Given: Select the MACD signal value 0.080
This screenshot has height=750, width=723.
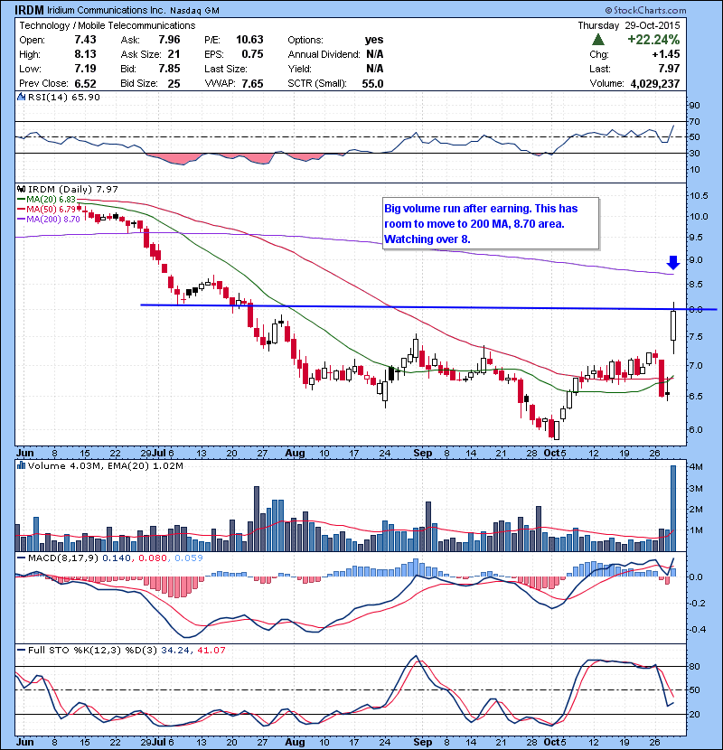Looking at the screenshot, I should pyautogui.click(x=153, y=558).
